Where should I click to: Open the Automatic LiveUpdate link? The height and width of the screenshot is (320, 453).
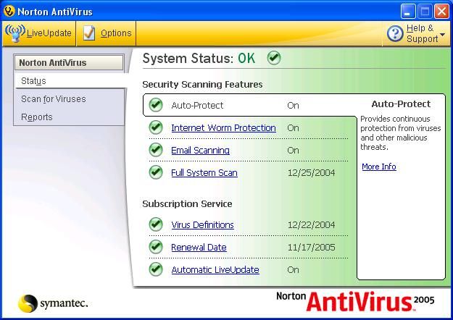click(x=215, y=270)
